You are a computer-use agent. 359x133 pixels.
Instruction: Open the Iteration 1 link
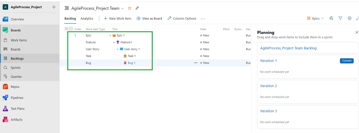tap(269, 61)
